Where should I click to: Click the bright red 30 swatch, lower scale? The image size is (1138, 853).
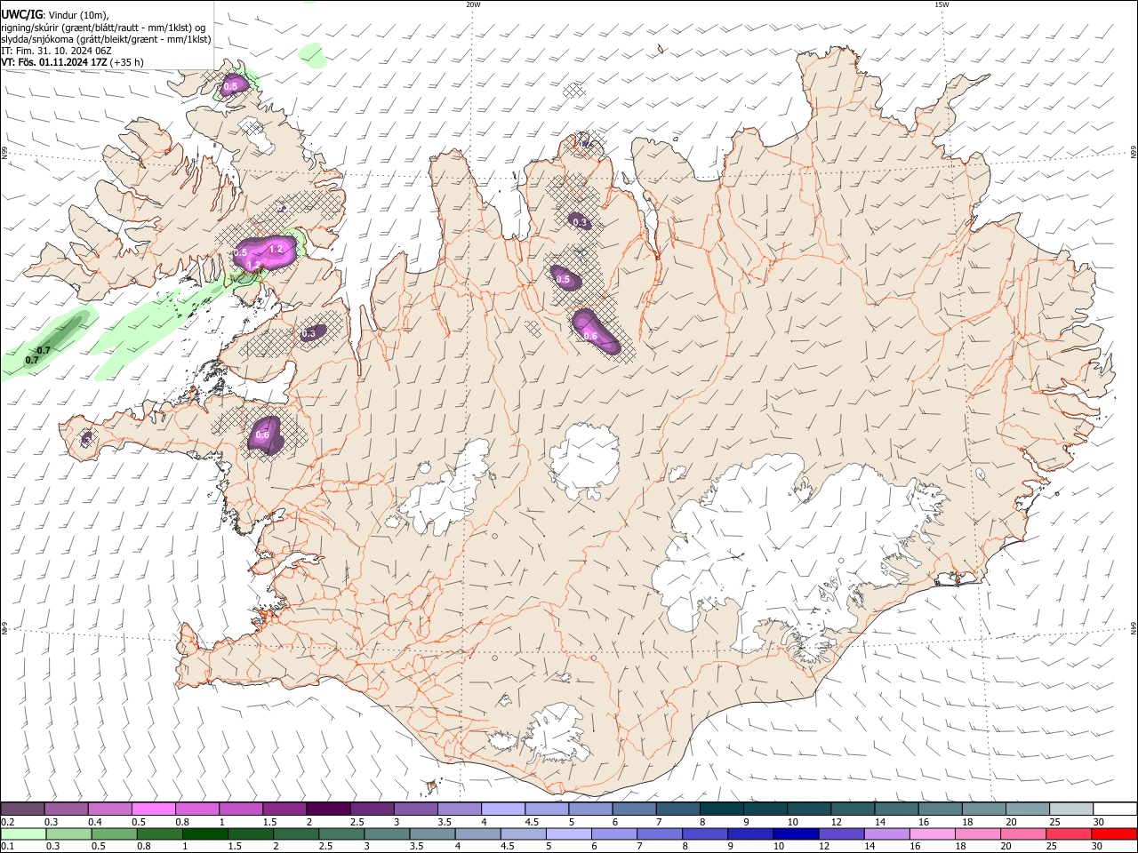coord(1114,833)
